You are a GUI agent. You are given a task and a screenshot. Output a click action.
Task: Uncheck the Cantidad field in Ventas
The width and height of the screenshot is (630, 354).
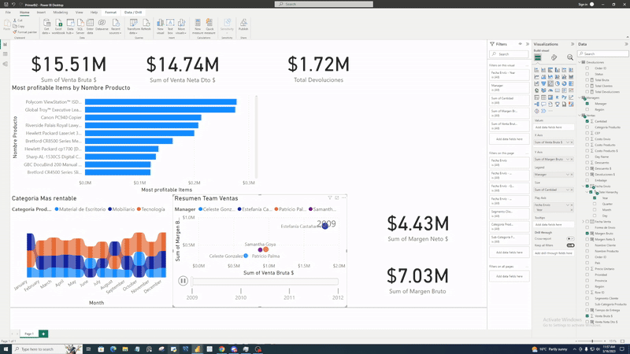[587, 121]
